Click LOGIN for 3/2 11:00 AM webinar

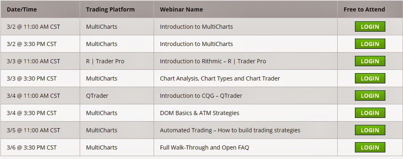coord(370,26)
